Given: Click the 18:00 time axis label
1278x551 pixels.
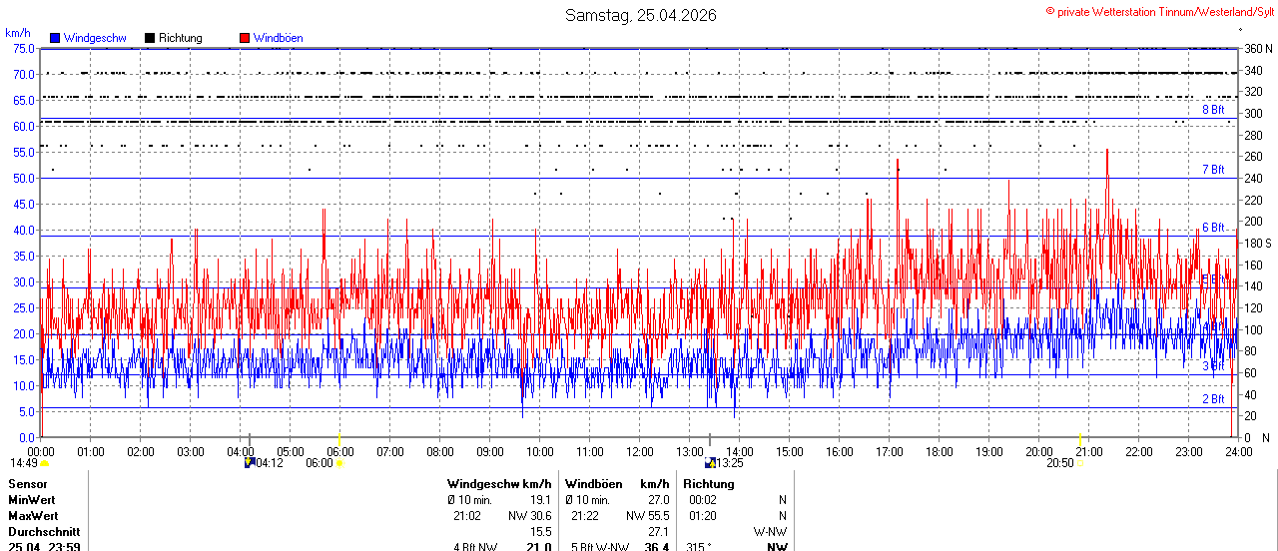Looking at the screenshot, I should 940,451.
